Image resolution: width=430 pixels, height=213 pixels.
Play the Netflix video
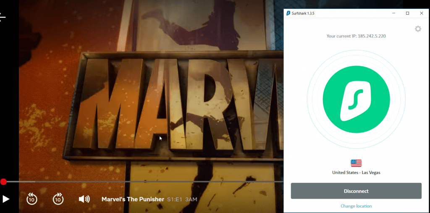(x=6, y=199)
